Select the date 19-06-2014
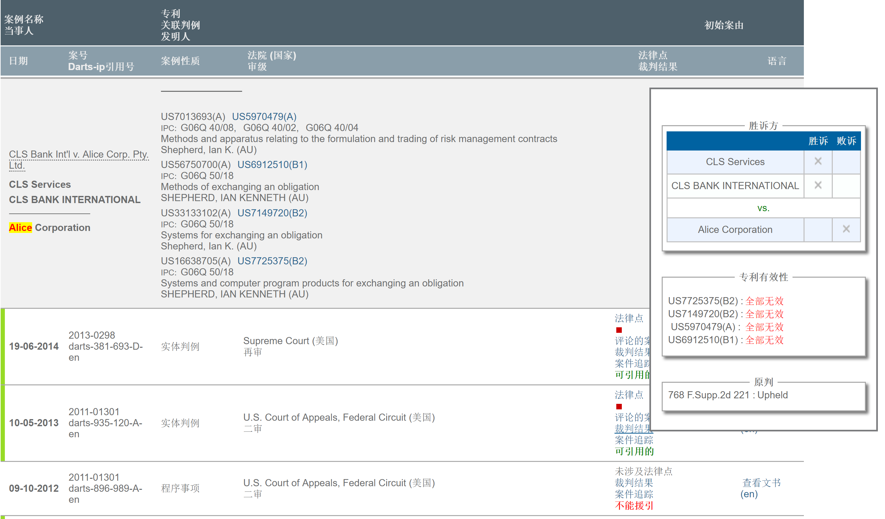 pos(34,346)
